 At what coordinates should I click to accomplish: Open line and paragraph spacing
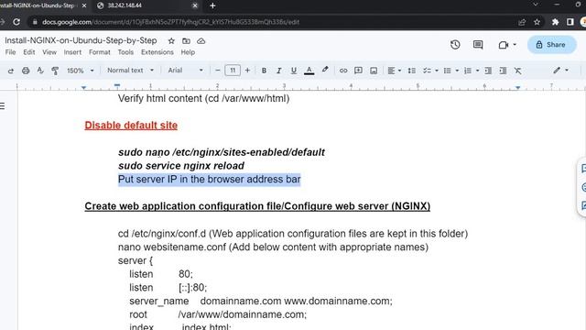(x=411, y=71)
